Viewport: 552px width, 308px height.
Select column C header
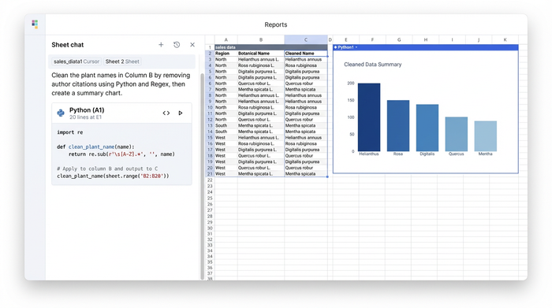[306, 39]
